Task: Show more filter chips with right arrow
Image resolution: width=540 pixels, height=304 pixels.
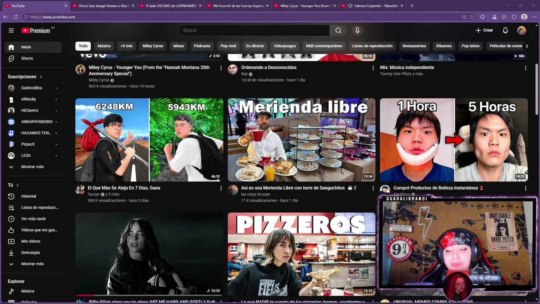Action: [526, 46]
